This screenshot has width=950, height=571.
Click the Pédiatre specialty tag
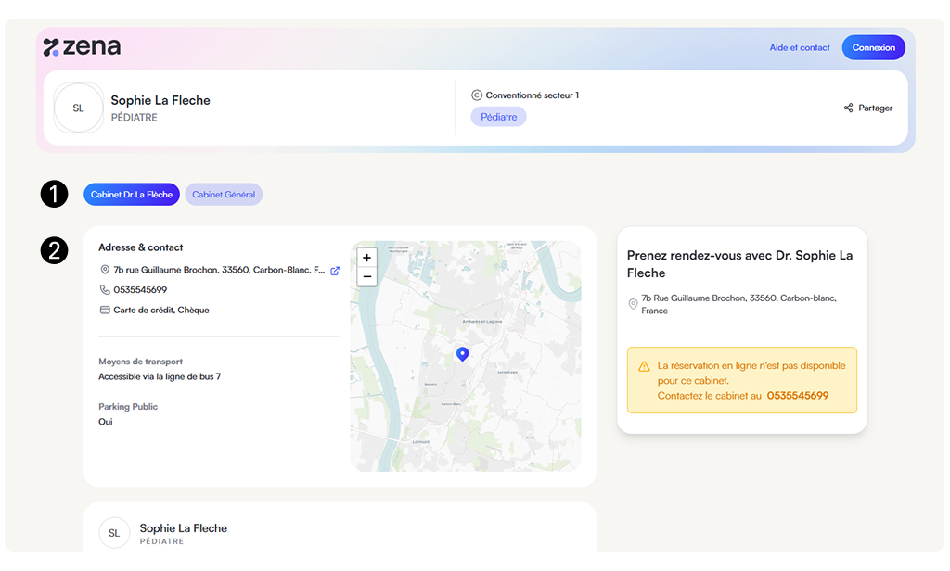point(498,117)
